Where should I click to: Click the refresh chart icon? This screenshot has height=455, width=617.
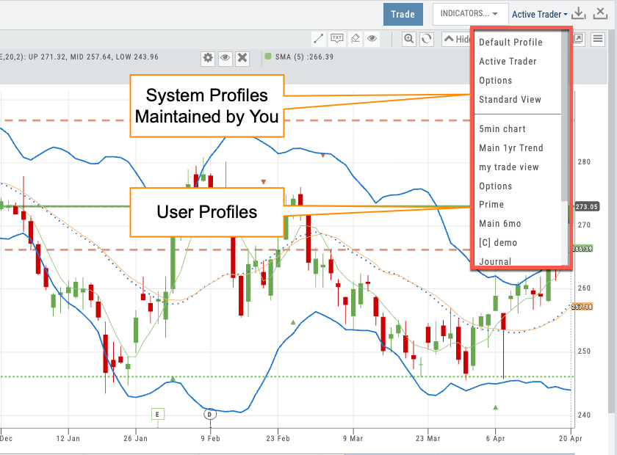coord(426,39)
